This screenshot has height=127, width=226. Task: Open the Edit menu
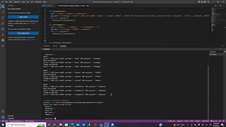click(10, 2)
